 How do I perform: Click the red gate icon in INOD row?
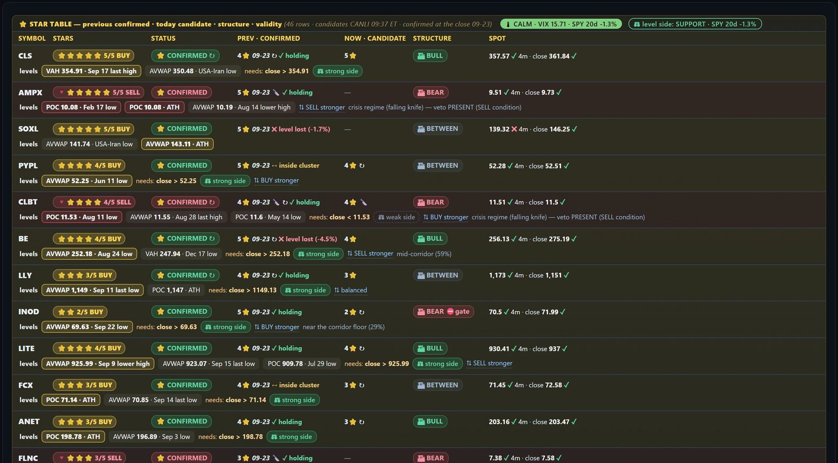click(x=450, y=312)
